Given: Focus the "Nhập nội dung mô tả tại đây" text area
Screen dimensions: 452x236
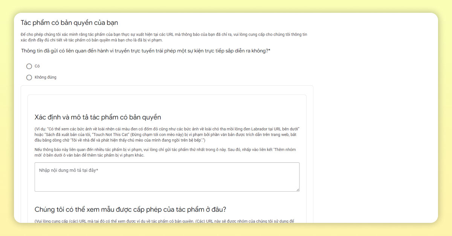Looking at the screenshot, I should pos(166,177).
